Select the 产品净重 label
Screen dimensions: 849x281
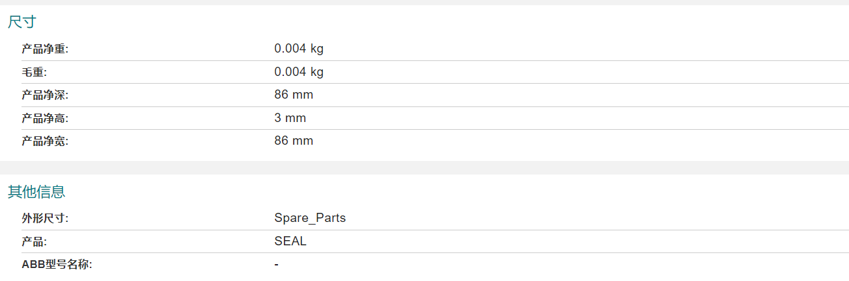tap(45, 49)
